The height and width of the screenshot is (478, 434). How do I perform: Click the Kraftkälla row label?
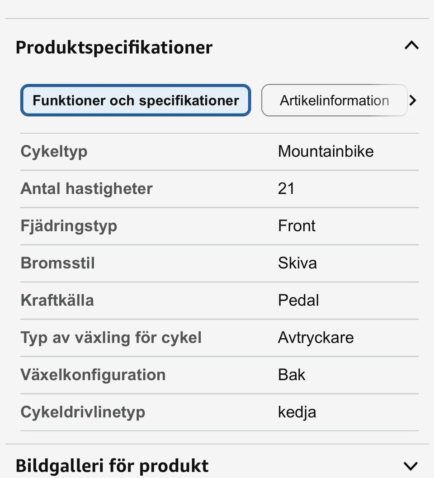57,300
